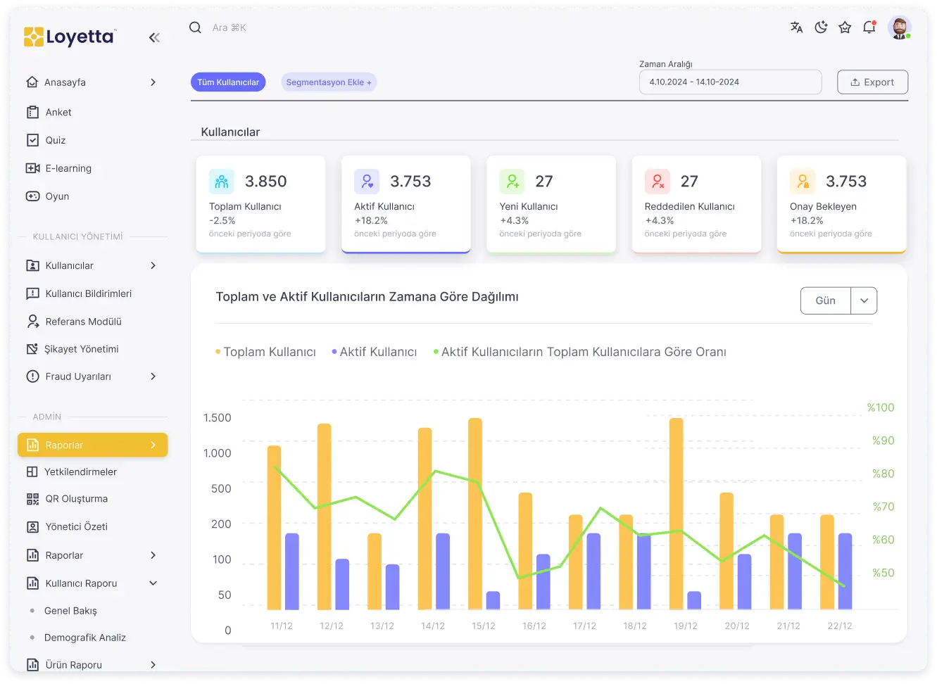
Task: Click the Kullanıcı Raporu chart icon
Action: tap(32, 583)
